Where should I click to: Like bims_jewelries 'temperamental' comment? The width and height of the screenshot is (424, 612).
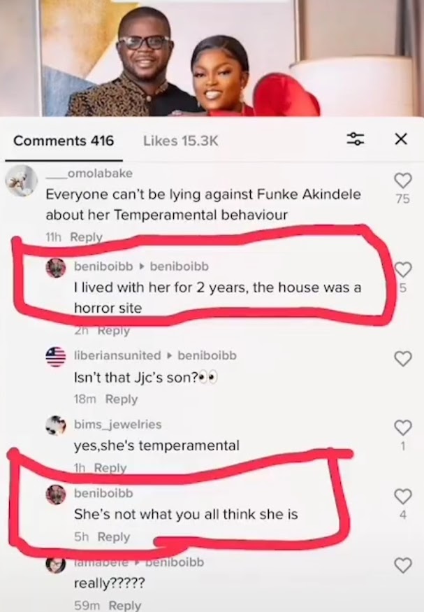coord(403,427)
